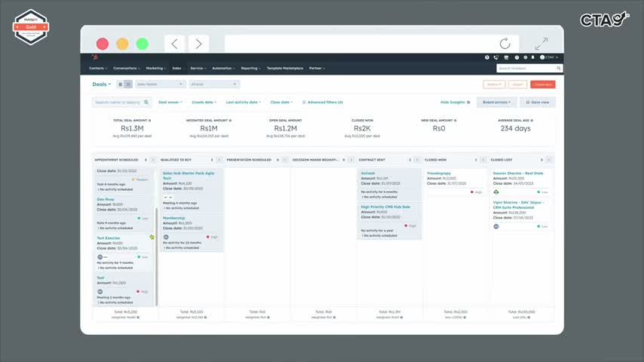Open the Marketing menu
The height and width of the screenshot is (362, 644).
[155, 68]
